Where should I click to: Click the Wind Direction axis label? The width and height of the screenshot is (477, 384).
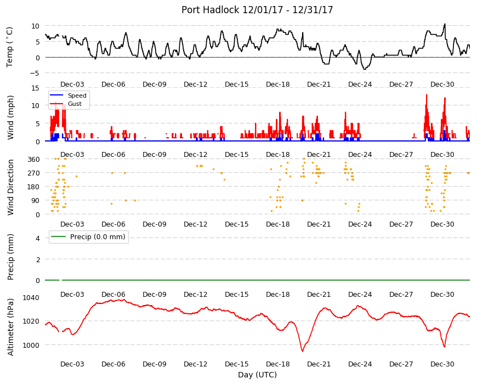tap(10, 187)
